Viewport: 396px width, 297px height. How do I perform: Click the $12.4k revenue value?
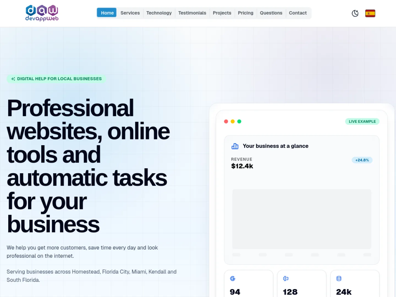(242, 166)
